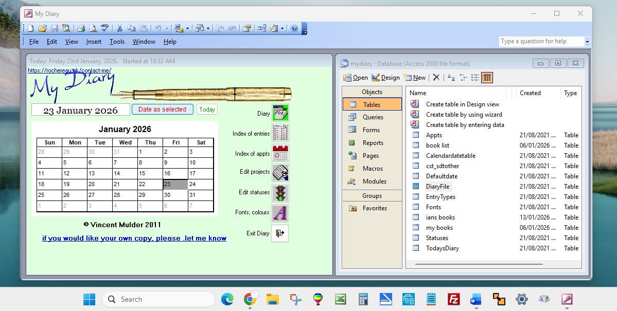Click the Spelling check toolbar icon

coord(104,28)
